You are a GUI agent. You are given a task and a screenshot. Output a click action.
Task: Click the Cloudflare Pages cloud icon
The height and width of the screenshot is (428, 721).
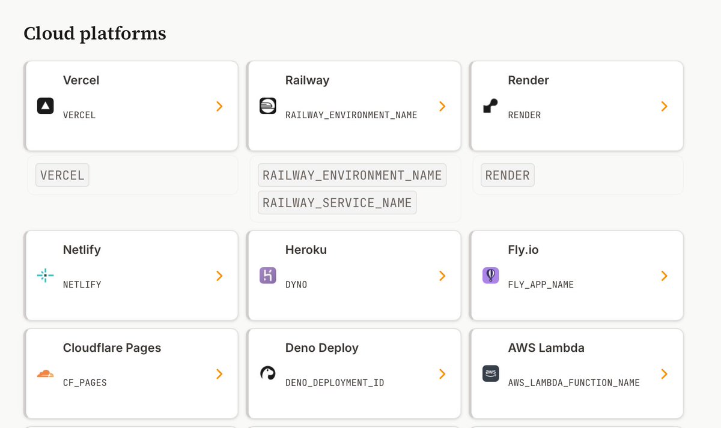(46, 373)
